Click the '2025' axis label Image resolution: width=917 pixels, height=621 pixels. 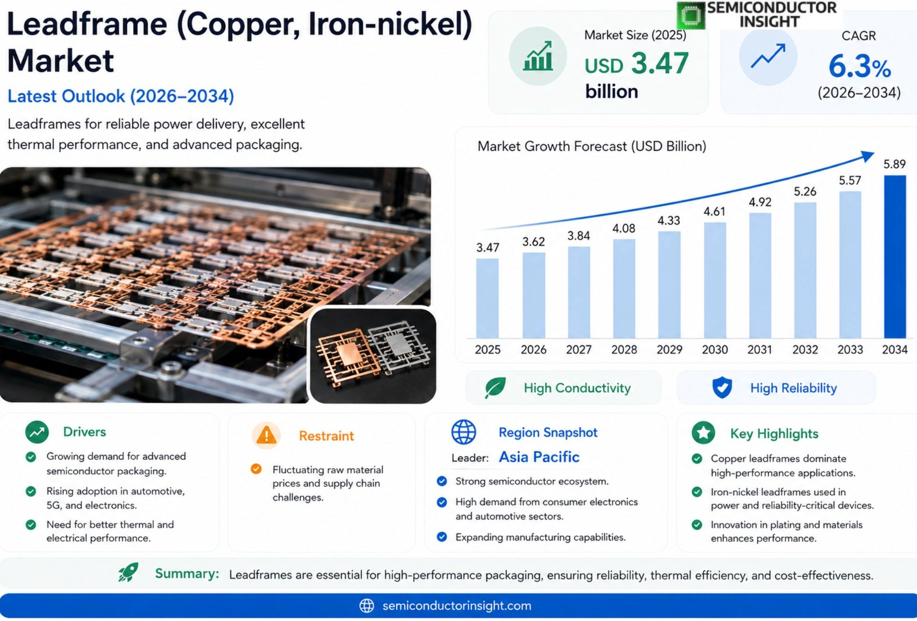(x=488, y=350)
